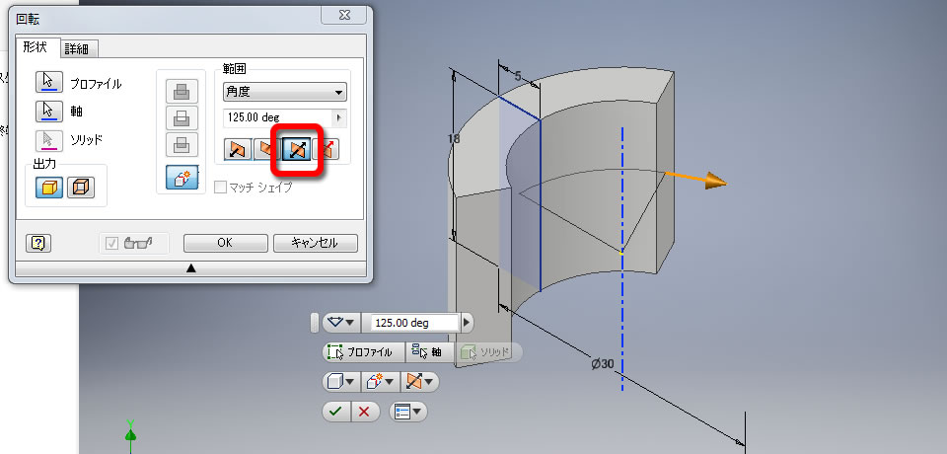
Task: Select the 軸 arrow button in the dialog
Action: [49, 112]
